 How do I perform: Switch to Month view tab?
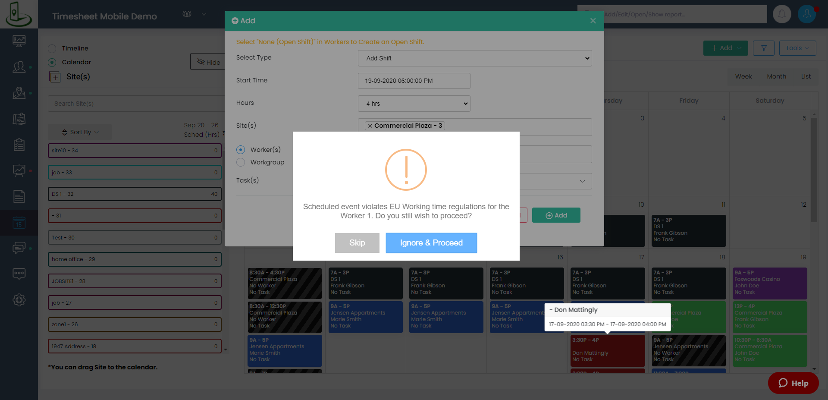point(776,76)
